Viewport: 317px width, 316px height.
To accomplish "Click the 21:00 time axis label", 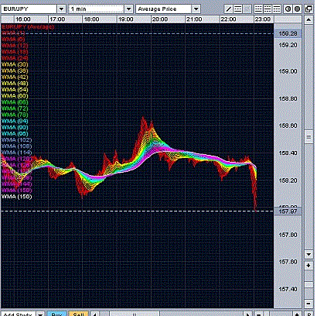I will pyautogui.click(x=194, y=19).
